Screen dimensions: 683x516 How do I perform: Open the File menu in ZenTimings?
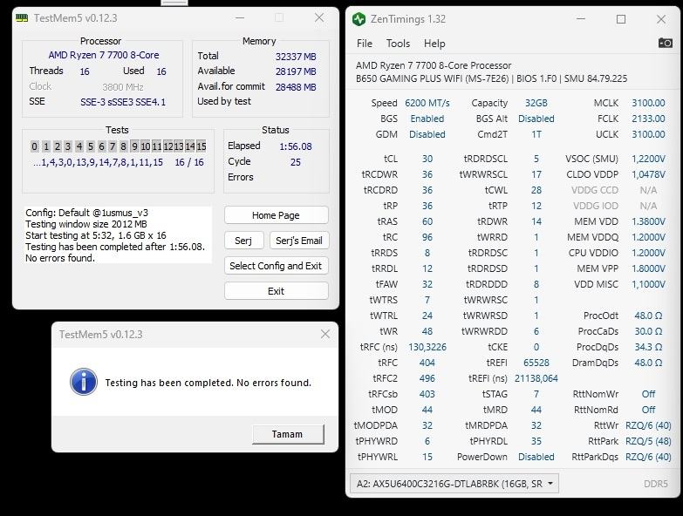(364, 44)
